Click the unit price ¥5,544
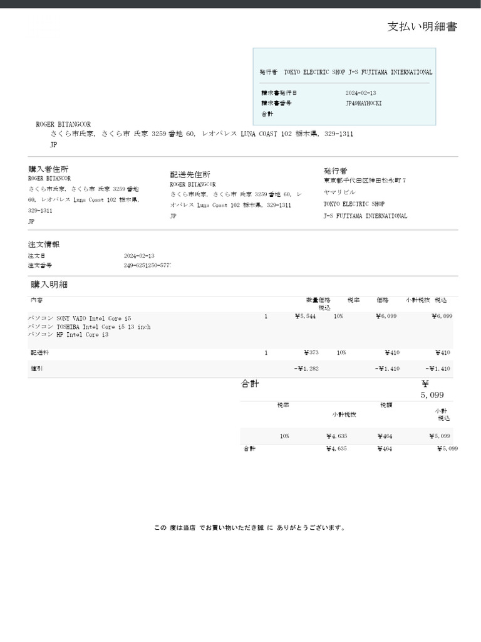The image size is (481, 642). tap(305, 316)
